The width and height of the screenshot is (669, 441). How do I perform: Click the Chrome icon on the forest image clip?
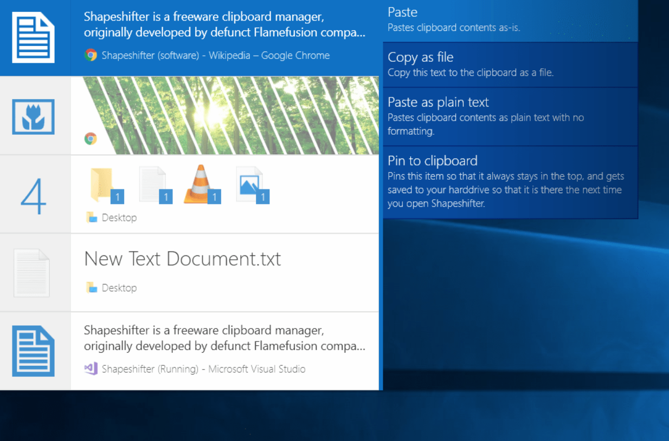click(x=91, y=139)
